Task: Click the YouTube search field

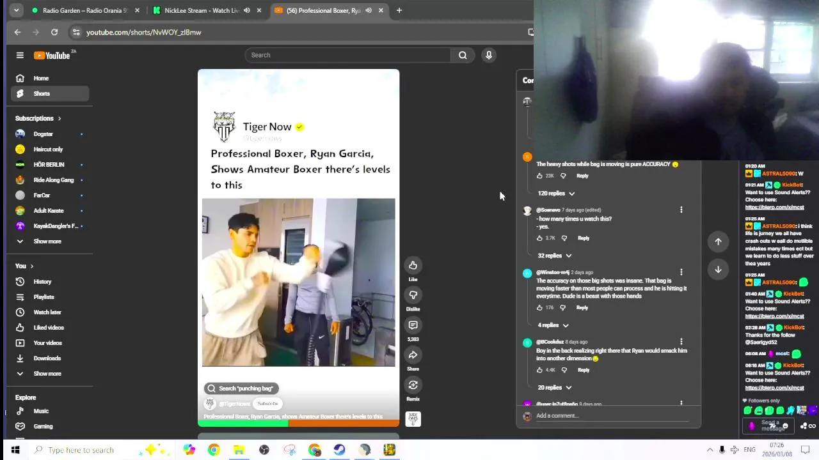Action: point(347,55)
